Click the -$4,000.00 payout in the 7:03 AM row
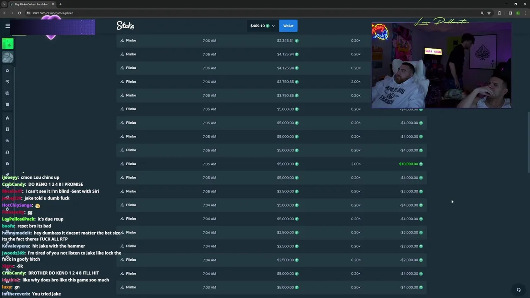 [x=409, y=287]
